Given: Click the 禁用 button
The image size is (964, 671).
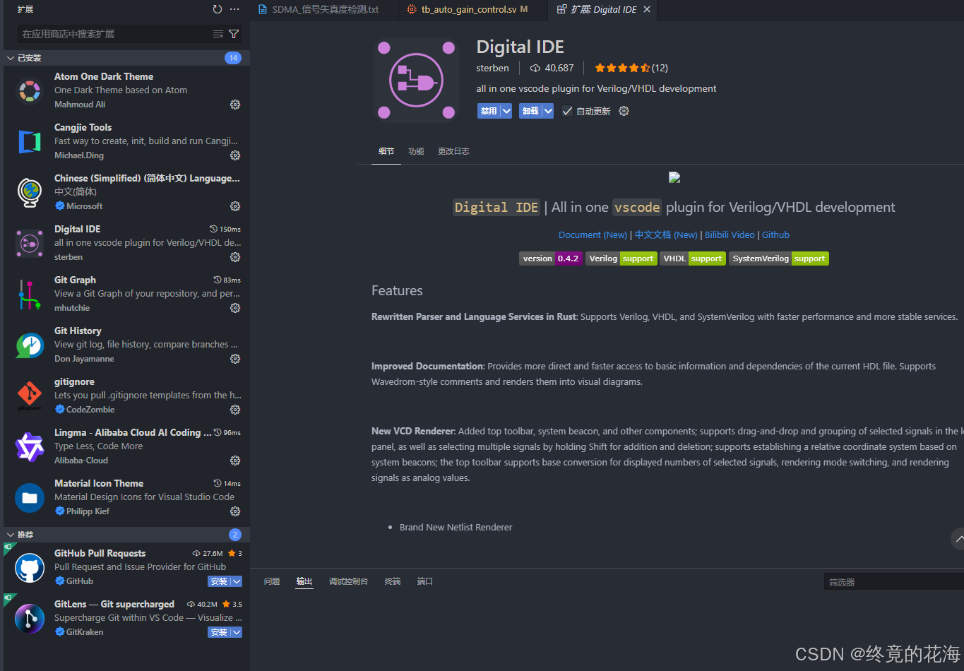Looking at the screenshot, I should pos(489,111).
